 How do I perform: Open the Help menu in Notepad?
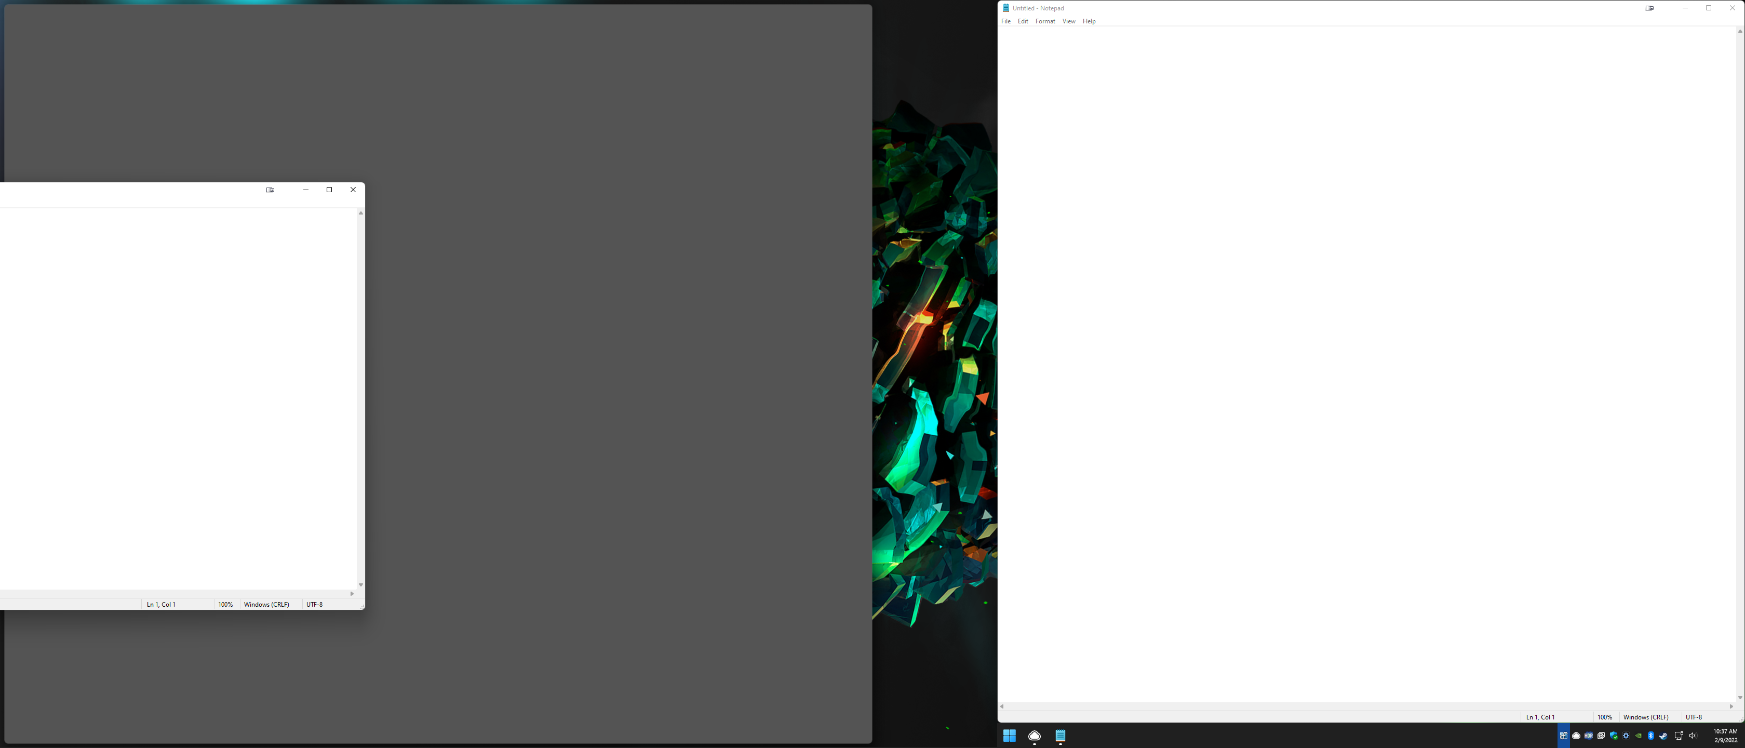point(1089,22)
